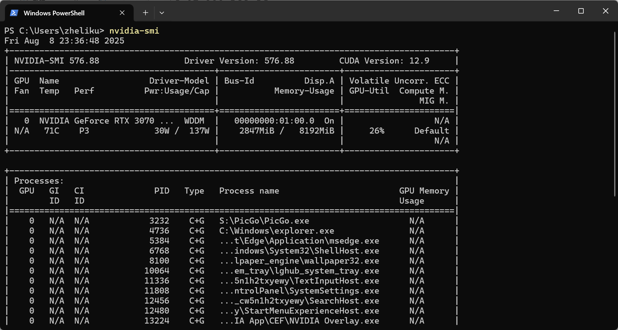Click the 30W power usage value

(162, 131)
